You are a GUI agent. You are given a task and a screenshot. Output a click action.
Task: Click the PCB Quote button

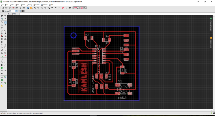click(83, 8)
